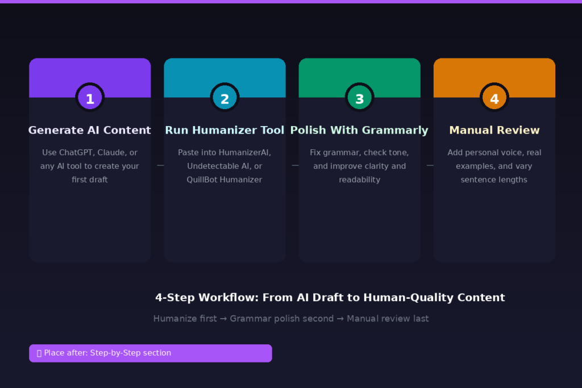Click the purple step 1 circle badge
The image size is (582, 388).
tap(90, 97)
